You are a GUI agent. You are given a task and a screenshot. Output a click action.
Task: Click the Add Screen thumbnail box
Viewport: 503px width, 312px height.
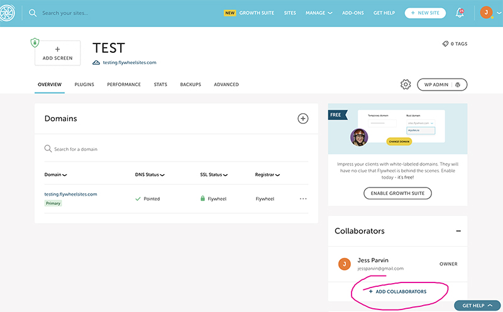point(58,53)
